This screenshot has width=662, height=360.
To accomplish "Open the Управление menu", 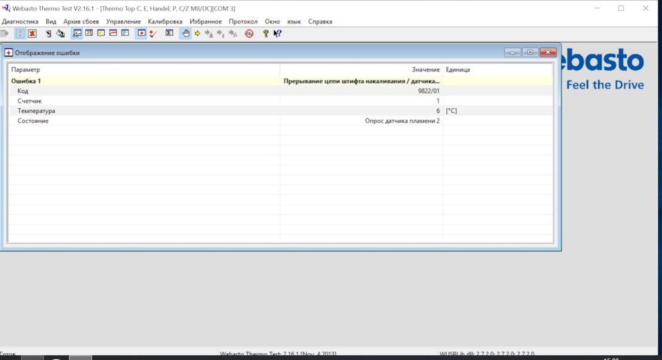I will [x=123, y=21].
